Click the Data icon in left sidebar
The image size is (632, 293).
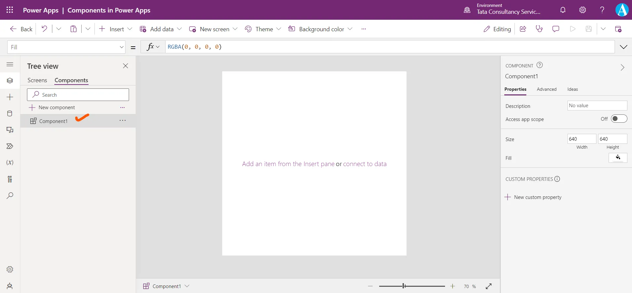(x=10, y=114)
